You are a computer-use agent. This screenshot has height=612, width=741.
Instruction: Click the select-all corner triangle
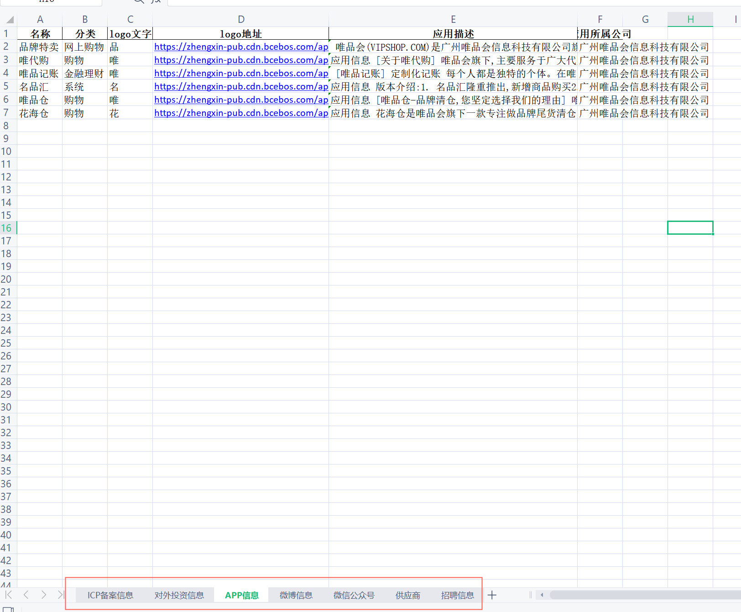tap(9, 19)
